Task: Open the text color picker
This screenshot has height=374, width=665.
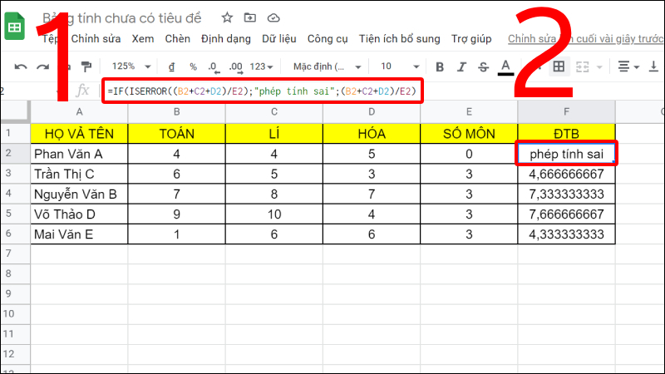Action: [505, 66]
